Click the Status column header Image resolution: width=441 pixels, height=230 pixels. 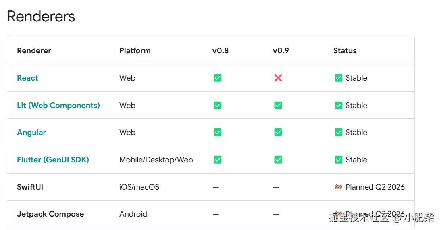point(345,51)
